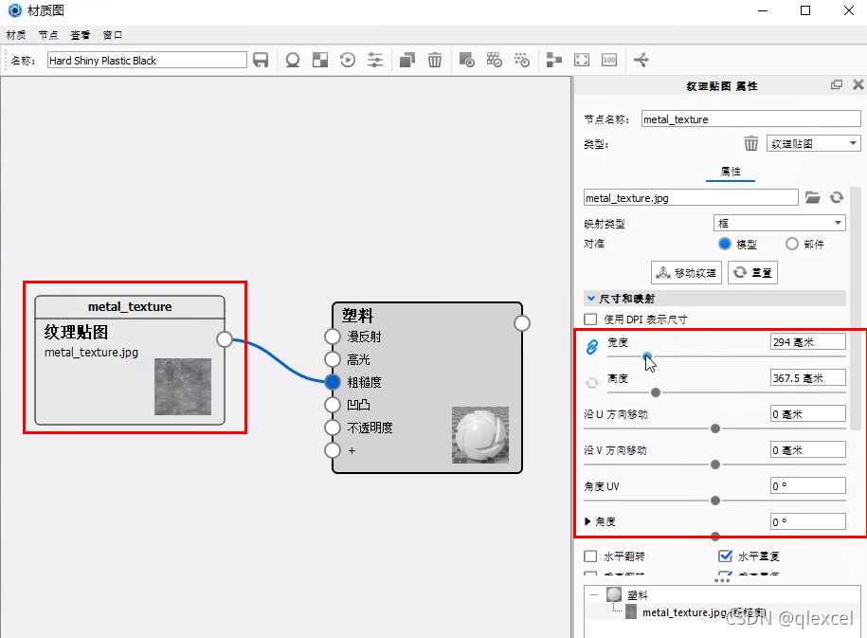This screenshot has height=638, width=867.
Task: Click the save material floppy disk icon
Action: [261, 60]
